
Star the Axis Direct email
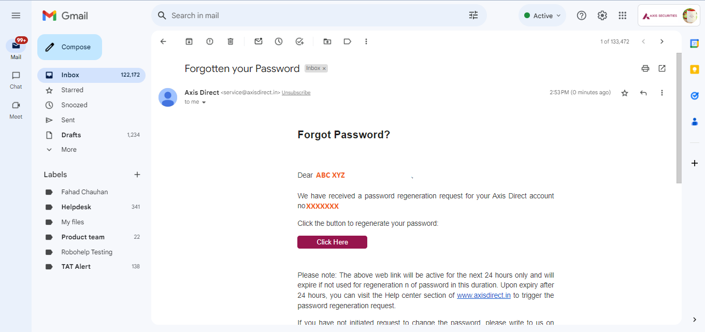point(625,93)
